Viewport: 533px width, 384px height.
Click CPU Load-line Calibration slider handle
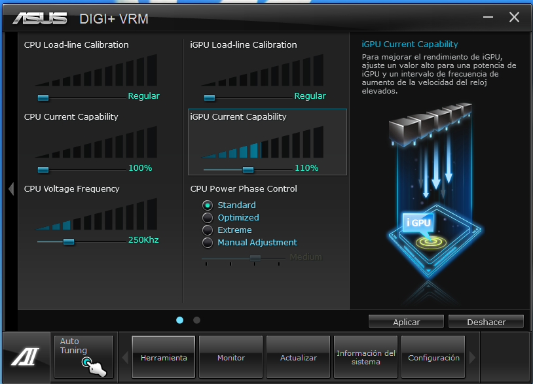click(x=43, y=97)
